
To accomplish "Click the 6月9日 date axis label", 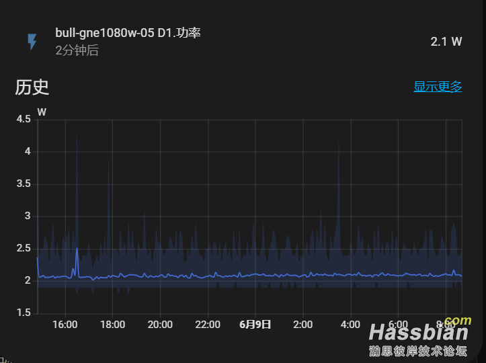I will click(255, 325).
